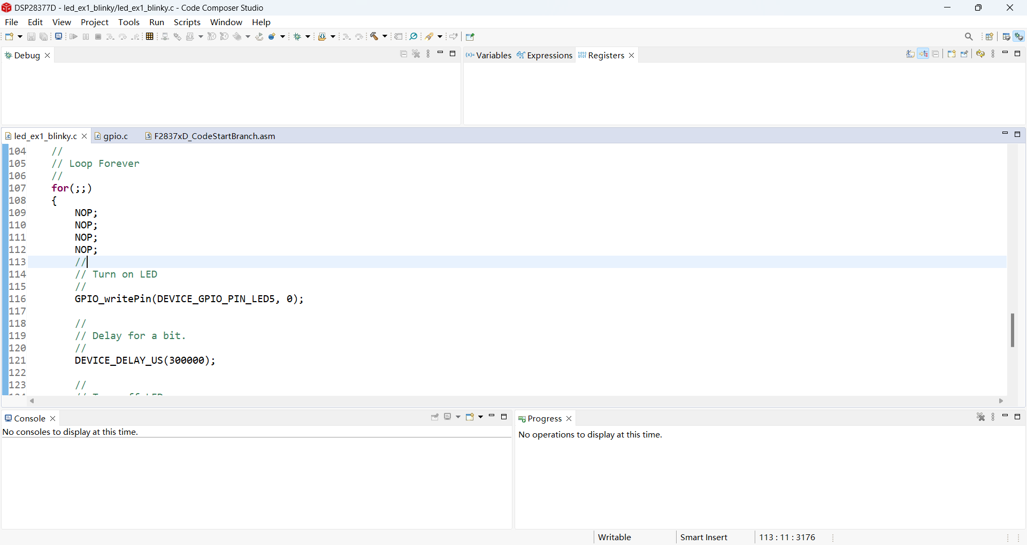Click the Skip All Breakpoints icon

(413, 36)
